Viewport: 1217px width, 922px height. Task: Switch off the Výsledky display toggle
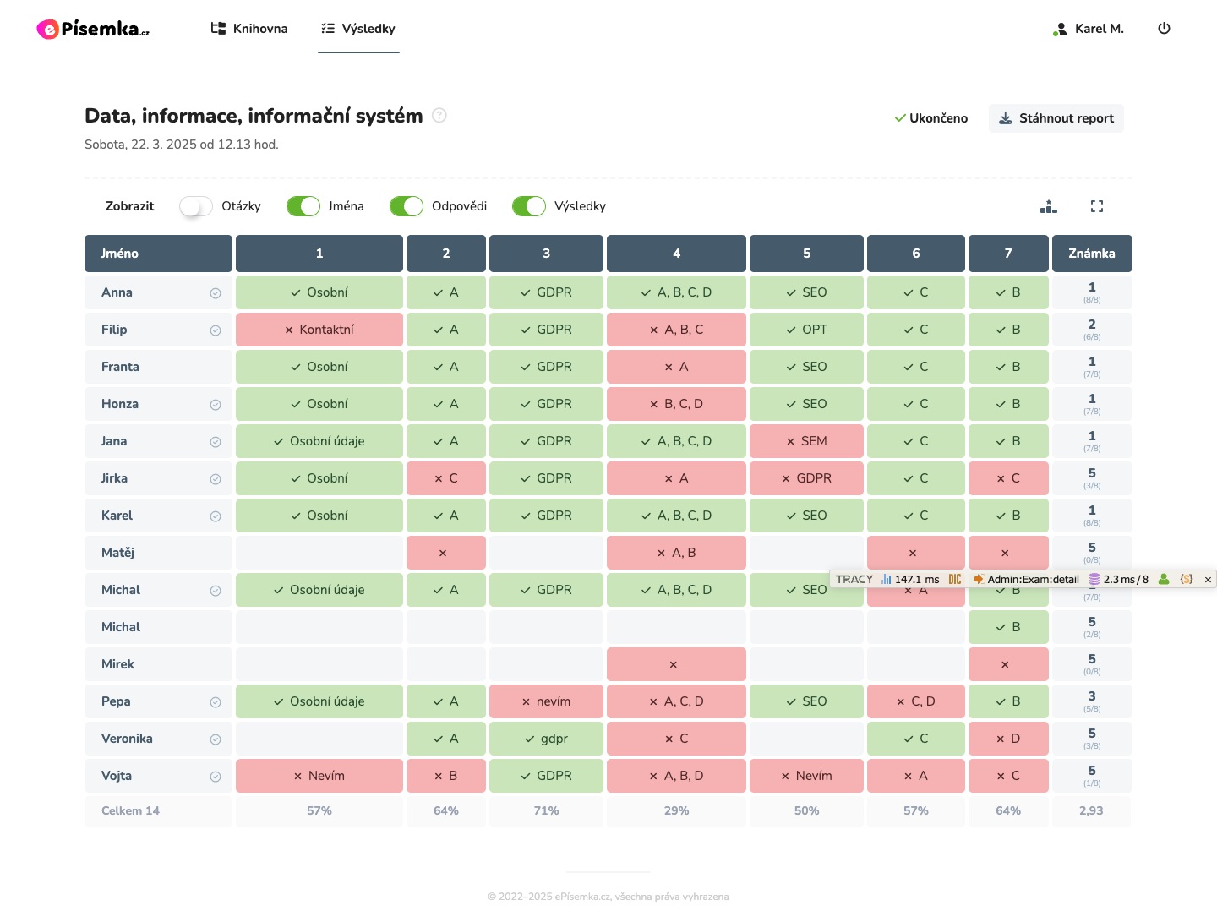(529, 206)
